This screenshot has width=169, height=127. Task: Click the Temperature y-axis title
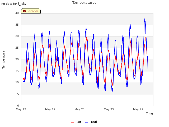pos(3,60)
